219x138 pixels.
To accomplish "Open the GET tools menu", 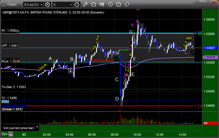I will click(x=102, y=5).
